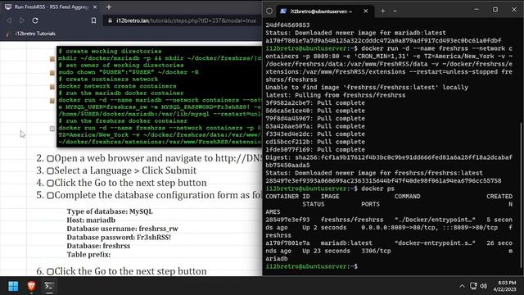Maximize the terminal window
This screenshot has width=524, height=295.
pos(495,10)
